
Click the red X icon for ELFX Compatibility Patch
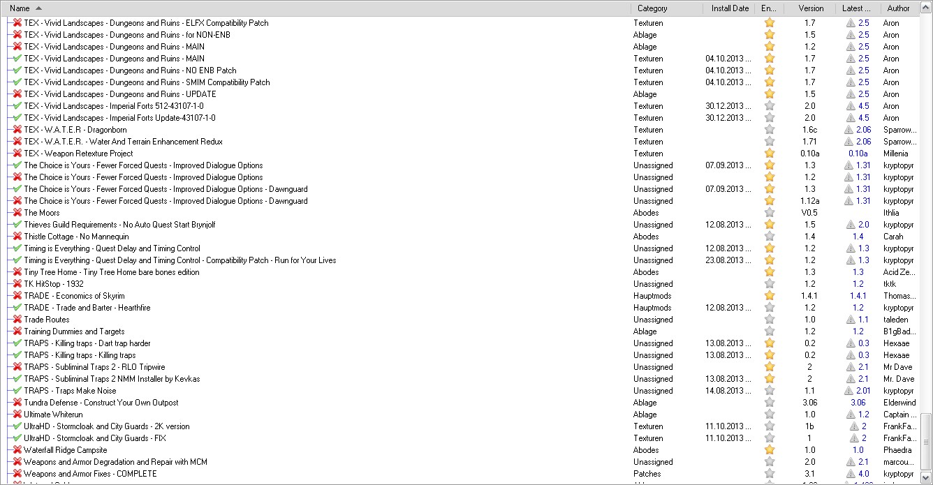tap(17, 23)
